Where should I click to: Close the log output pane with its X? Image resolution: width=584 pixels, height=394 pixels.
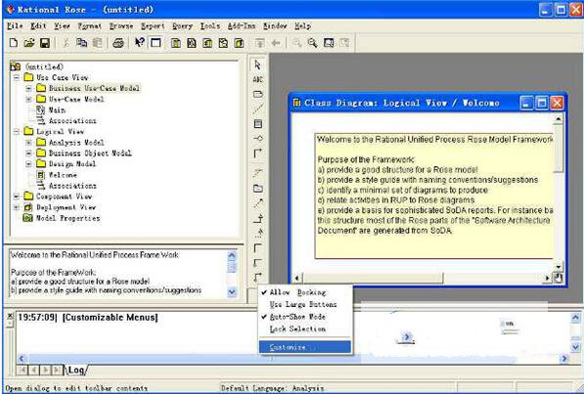pos(10,316)
